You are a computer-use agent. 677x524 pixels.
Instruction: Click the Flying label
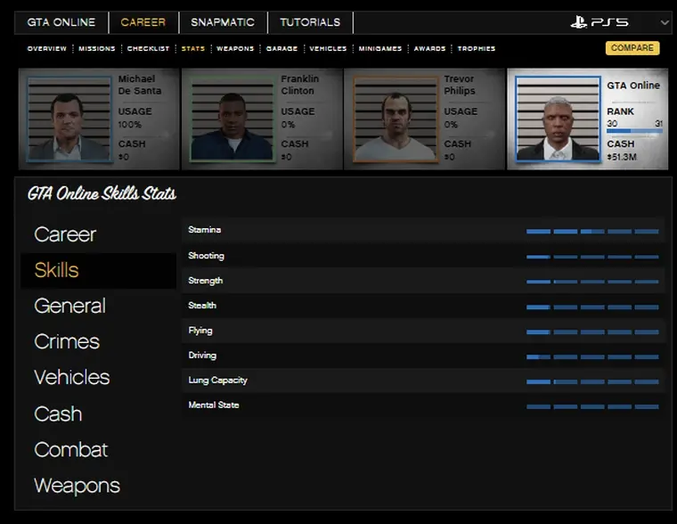200,331
